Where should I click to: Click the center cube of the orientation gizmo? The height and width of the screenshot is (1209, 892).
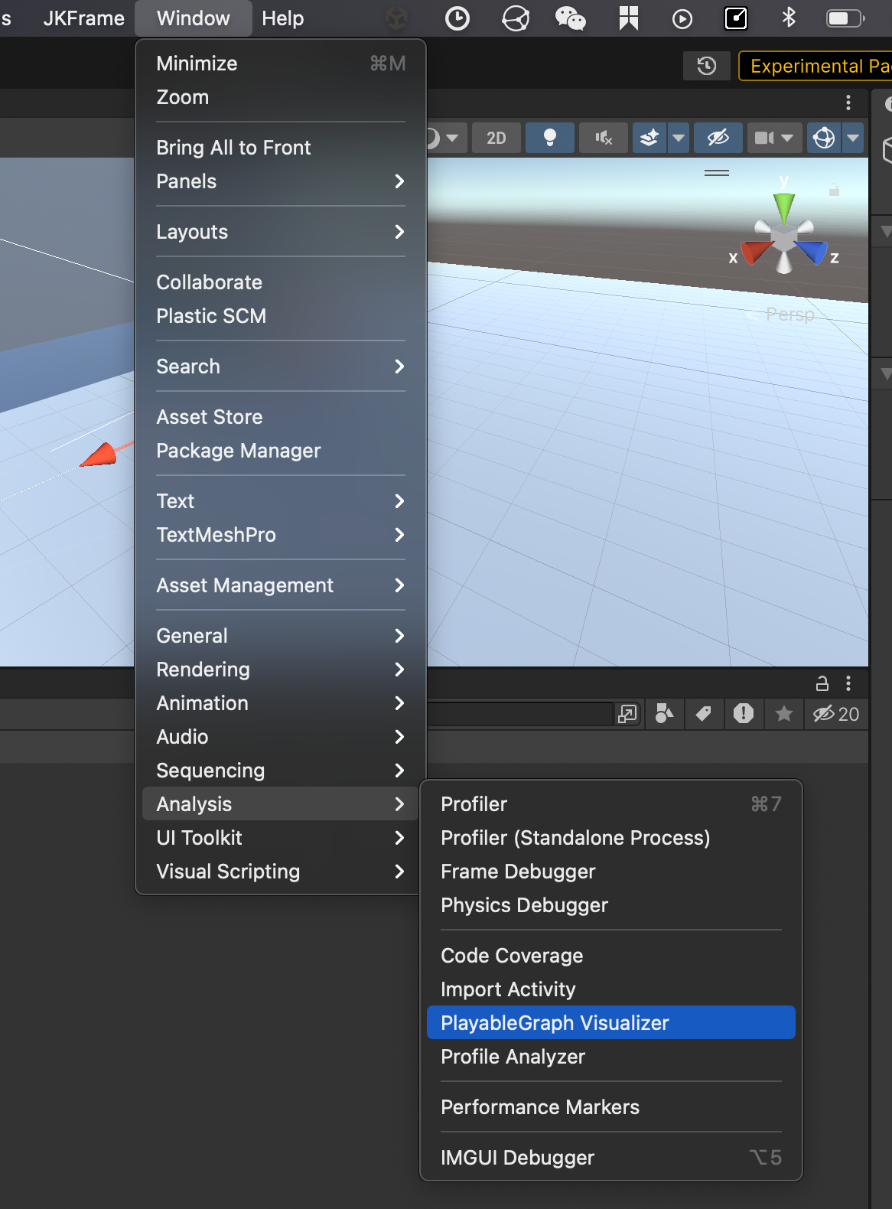point(784,239)
